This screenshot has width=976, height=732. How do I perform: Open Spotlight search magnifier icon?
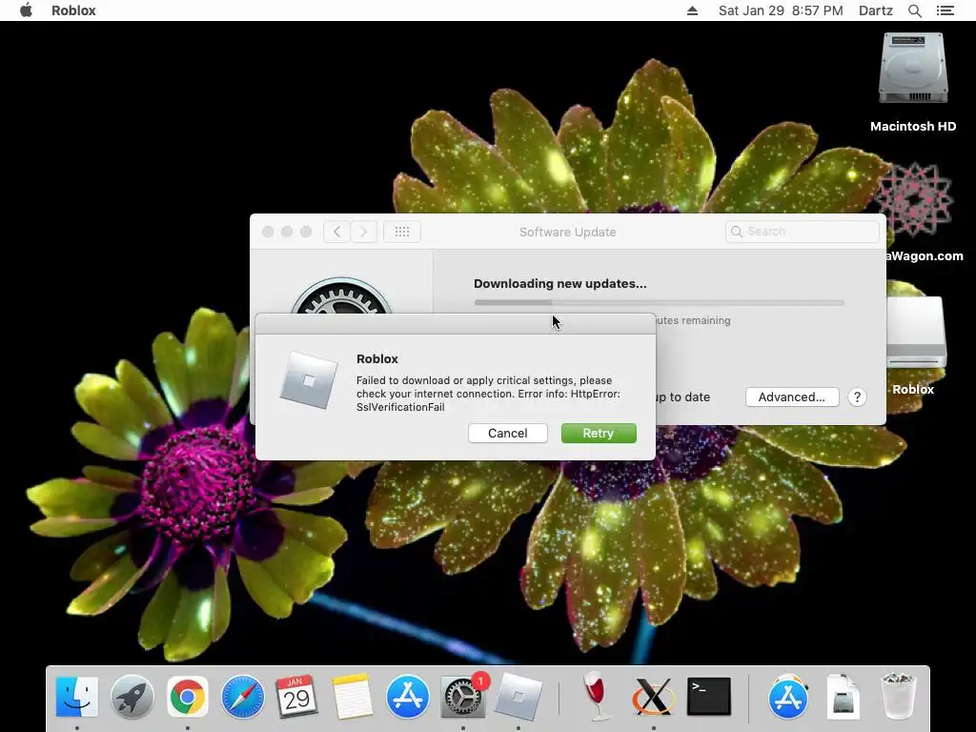(x=915, y=10)
